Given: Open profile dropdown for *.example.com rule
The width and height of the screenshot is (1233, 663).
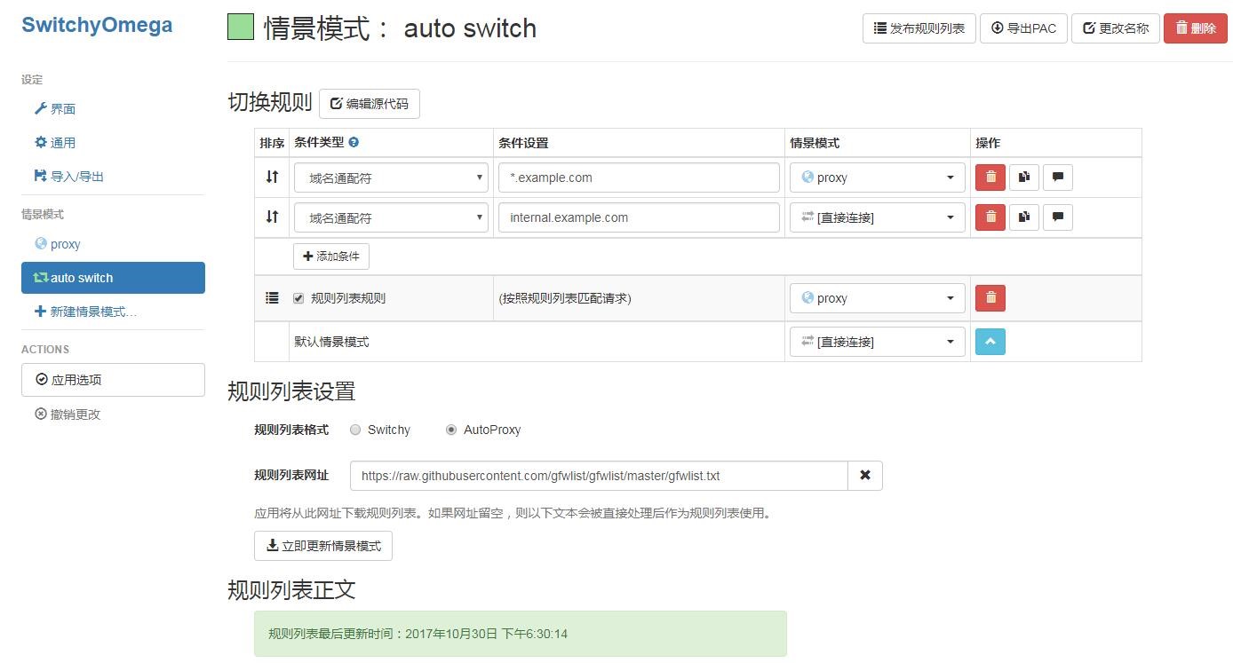Looking at the screenshot, I should coord(878,178).
